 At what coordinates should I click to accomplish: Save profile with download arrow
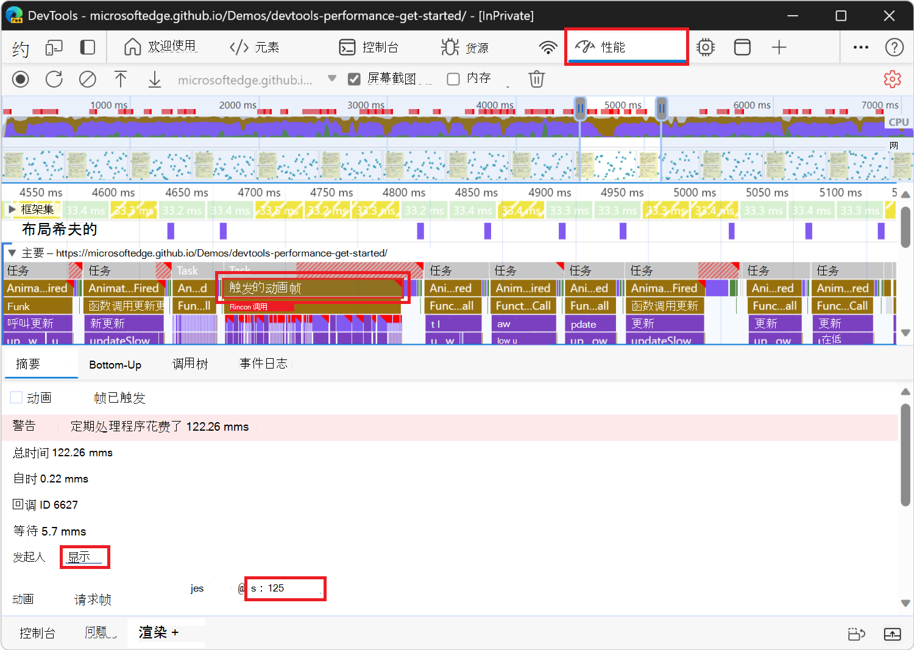(155, 79)
